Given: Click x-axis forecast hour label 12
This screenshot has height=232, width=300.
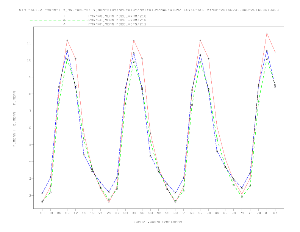Looking at the screenshot, I should tap(76, 213).
